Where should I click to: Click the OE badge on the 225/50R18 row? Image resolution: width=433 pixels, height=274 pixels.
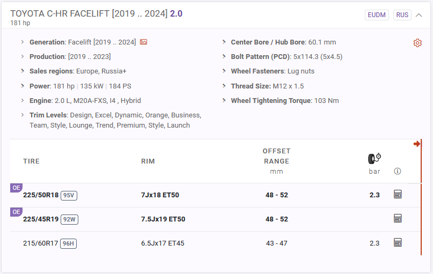point(16,188)
